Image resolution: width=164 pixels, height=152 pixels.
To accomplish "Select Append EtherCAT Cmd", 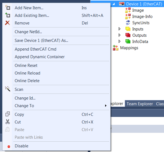I will click(56, 49).
